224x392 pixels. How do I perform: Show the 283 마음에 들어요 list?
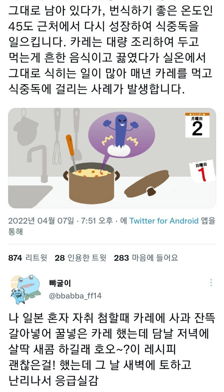click(146, 258)
